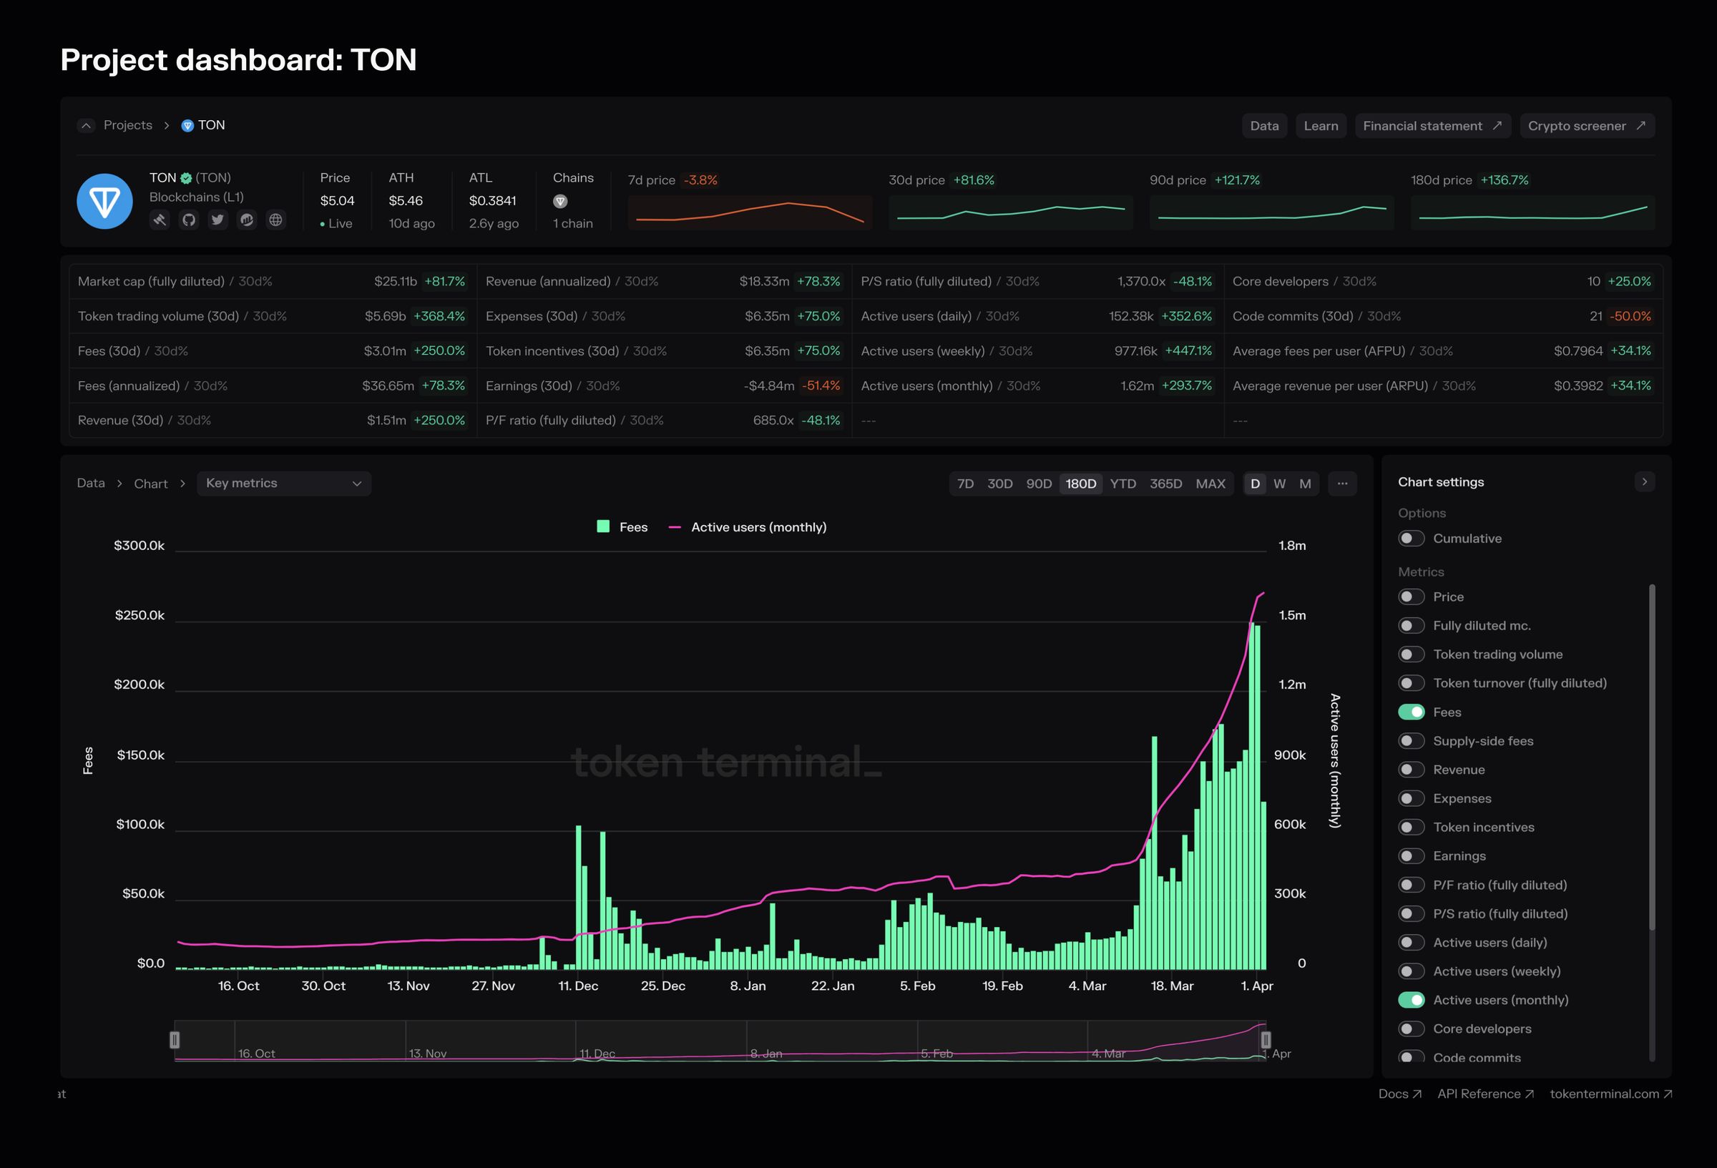Collapse the Chart settings panel arrow
This screenshot has width=1717, height=1168.
[1644, 481]
